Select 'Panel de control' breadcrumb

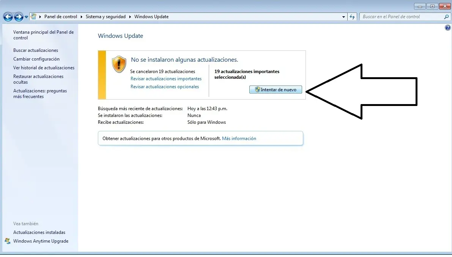(x=61, y=17)
